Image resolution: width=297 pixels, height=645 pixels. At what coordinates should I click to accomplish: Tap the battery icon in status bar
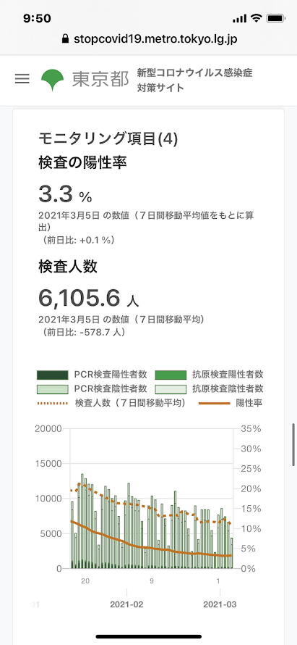275,19
